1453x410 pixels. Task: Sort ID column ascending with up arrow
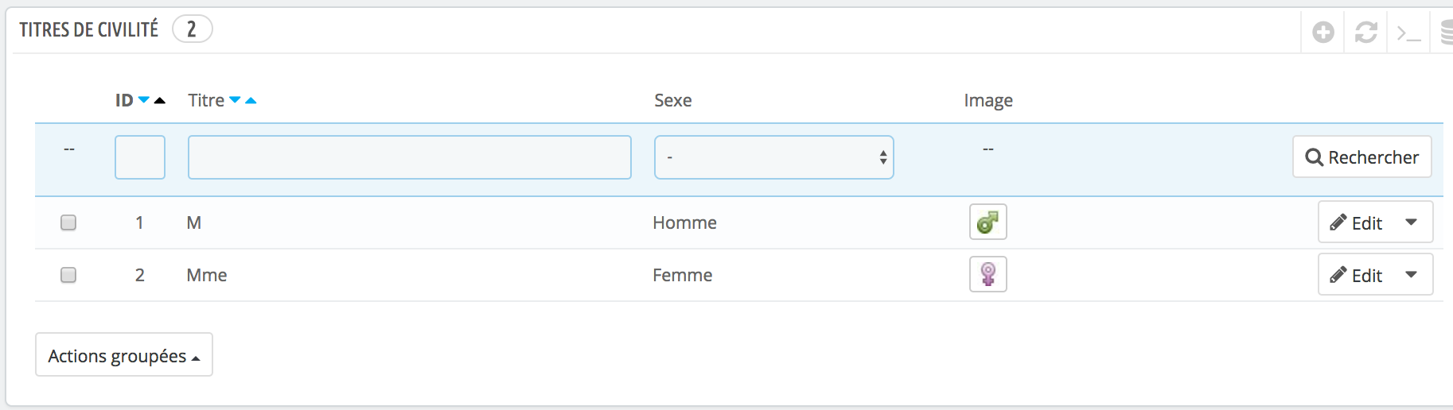(x=160, y=100)
